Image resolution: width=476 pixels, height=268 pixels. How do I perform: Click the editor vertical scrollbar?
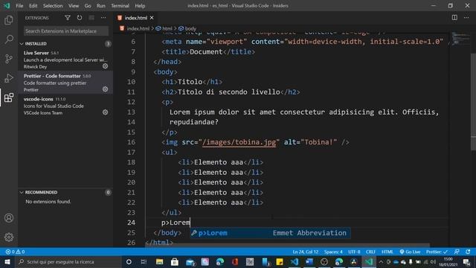pyautogui.click(x=473, y=101)
